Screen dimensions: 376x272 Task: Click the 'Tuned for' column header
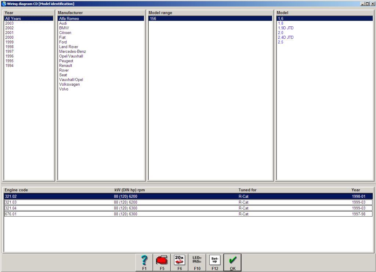[x=247, y=190]
